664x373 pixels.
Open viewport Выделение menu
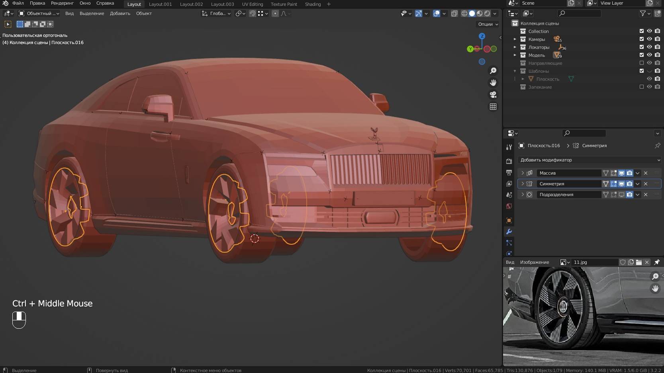point(92,13)
